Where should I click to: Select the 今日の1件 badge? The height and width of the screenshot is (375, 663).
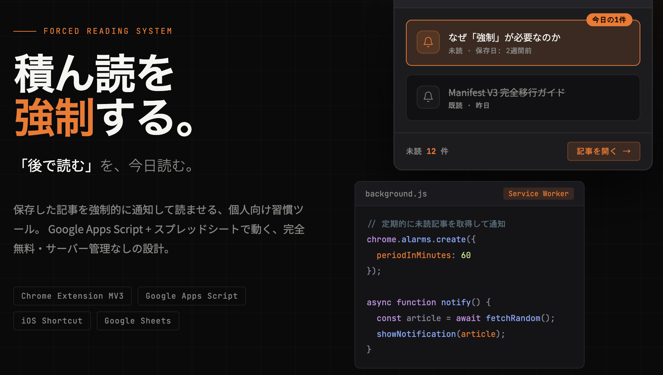click(x=609, y=20)
